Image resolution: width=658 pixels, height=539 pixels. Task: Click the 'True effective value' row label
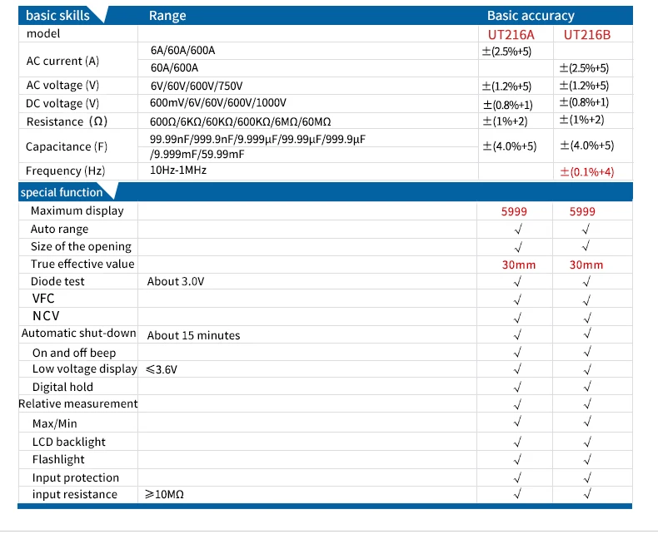point(82,264)
